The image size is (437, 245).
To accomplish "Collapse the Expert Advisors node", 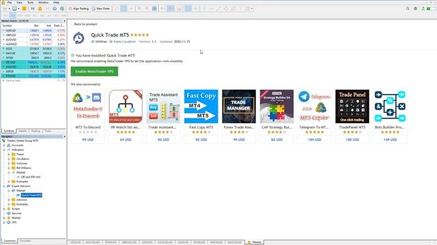I will click(4, 186).
